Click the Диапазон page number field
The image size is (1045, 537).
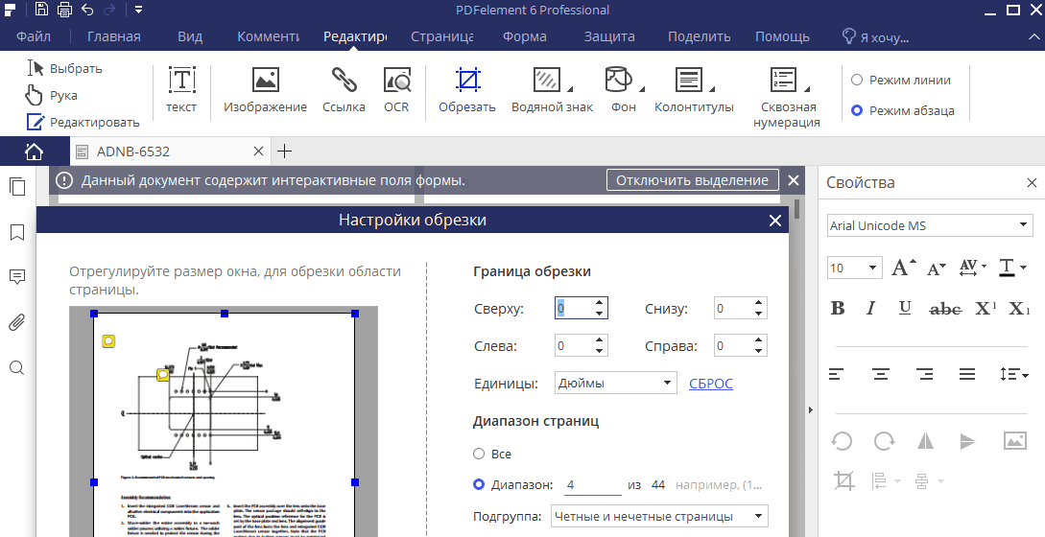pos(592,485)
